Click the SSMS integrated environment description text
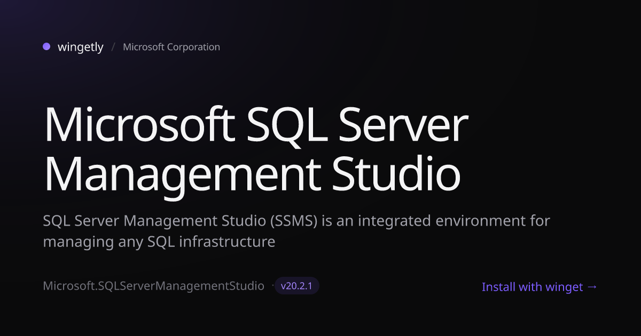Viewport: 641px width, 336px height. click(296, 231)
